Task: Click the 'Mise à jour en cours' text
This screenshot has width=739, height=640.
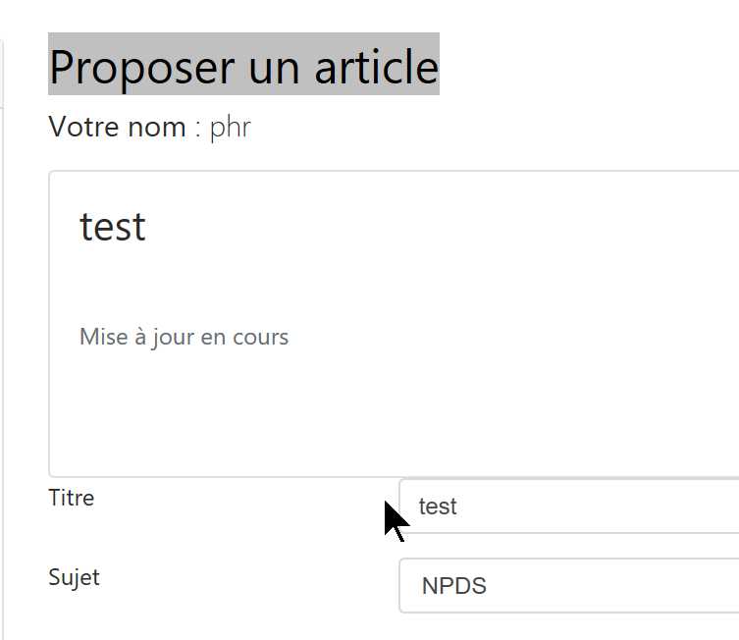Action: pos(184,337)
